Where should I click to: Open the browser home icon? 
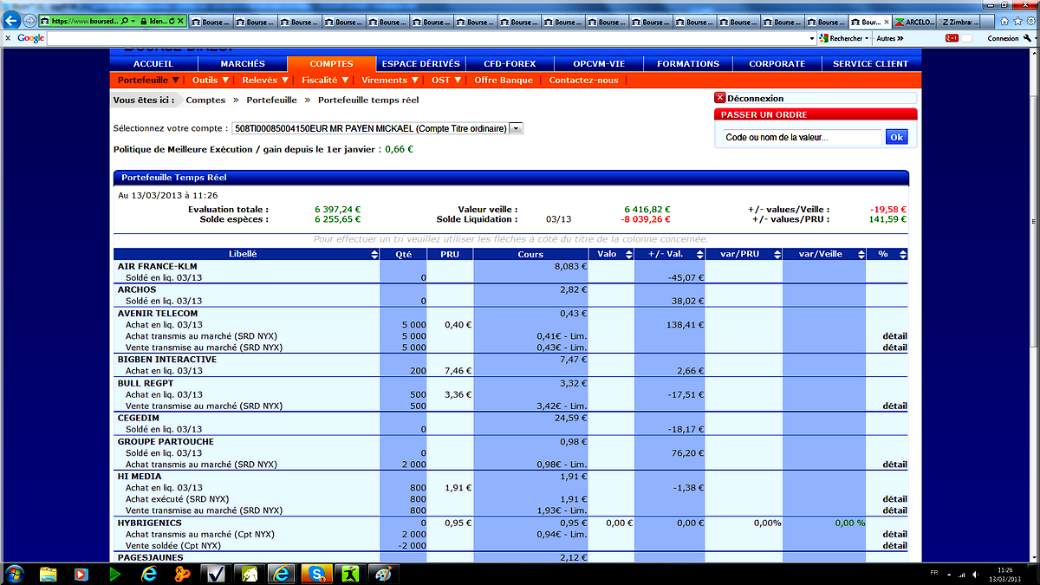pyautogui.click(x=1004, y=20)
